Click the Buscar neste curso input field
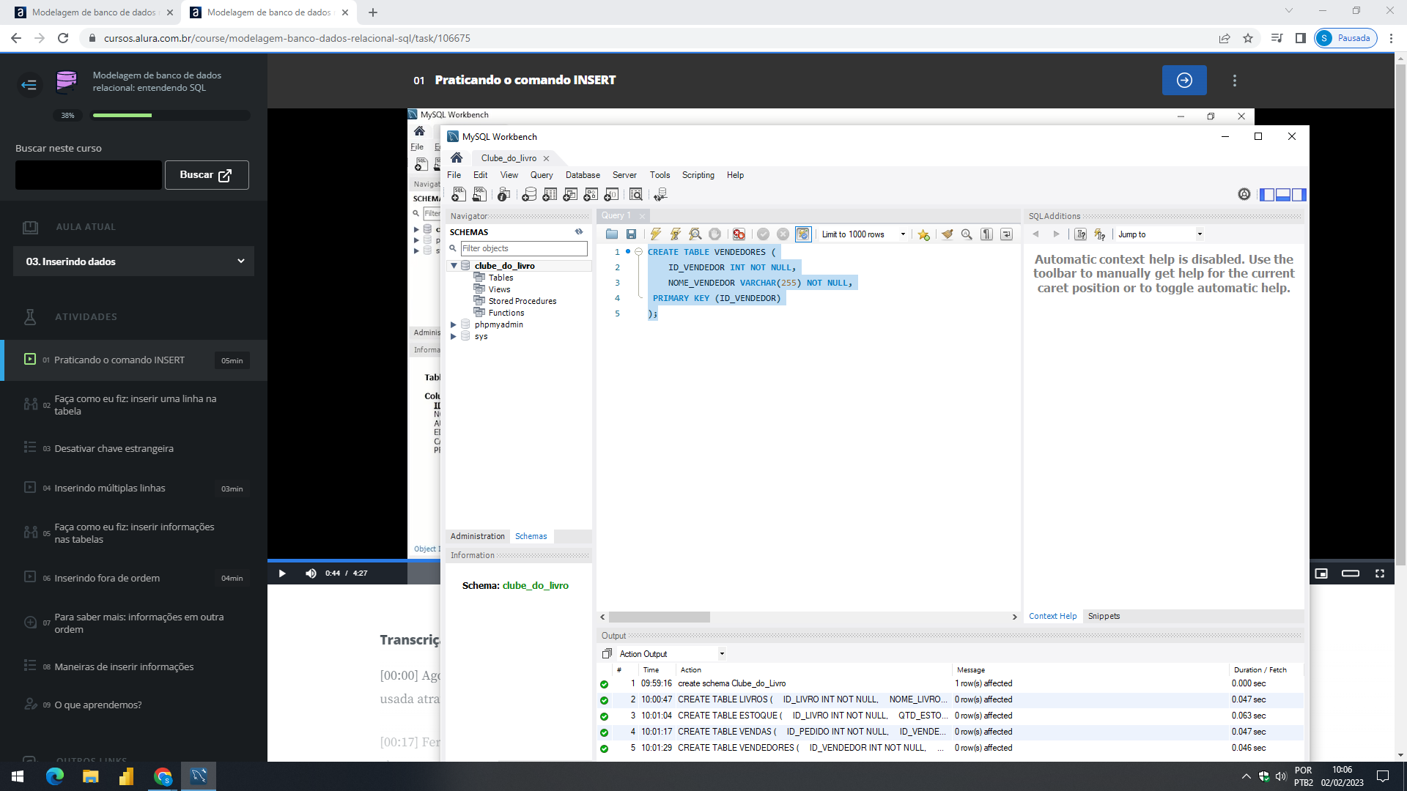 89,175
